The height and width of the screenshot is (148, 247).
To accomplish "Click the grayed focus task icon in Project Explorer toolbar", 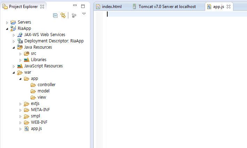I will pos(74,15).
